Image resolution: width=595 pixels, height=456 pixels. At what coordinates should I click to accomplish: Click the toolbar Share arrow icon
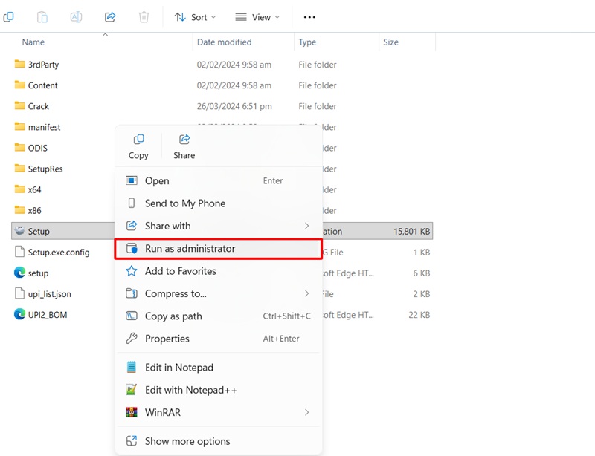pyautogui.click(x=110, y=17)
